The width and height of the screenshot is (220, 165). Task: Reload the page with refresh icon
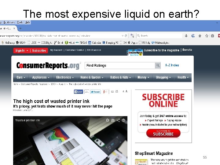[126, 36]
